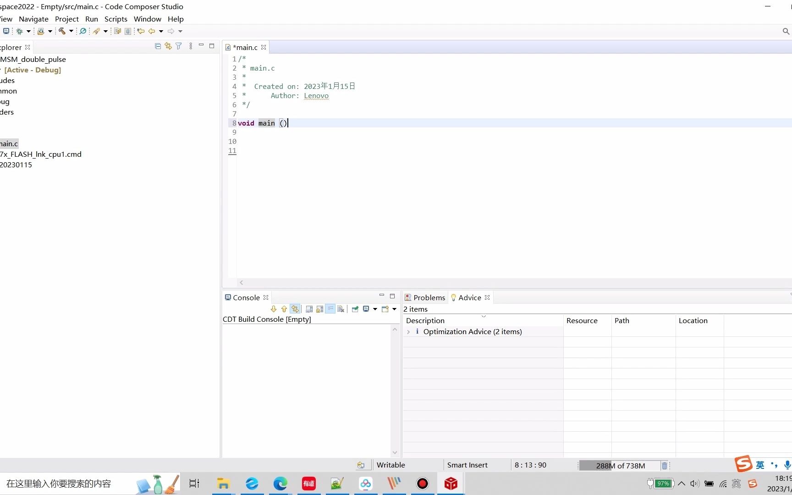
Task: Maximize the Console panel
Action: (x=392, y=296)
